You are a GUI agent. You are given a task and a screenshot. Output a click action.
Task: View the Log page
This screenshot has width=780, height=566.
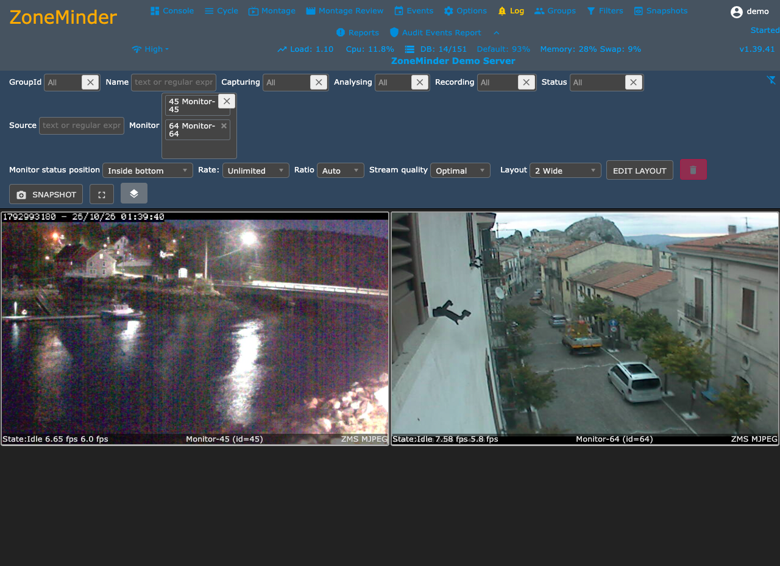511,10
